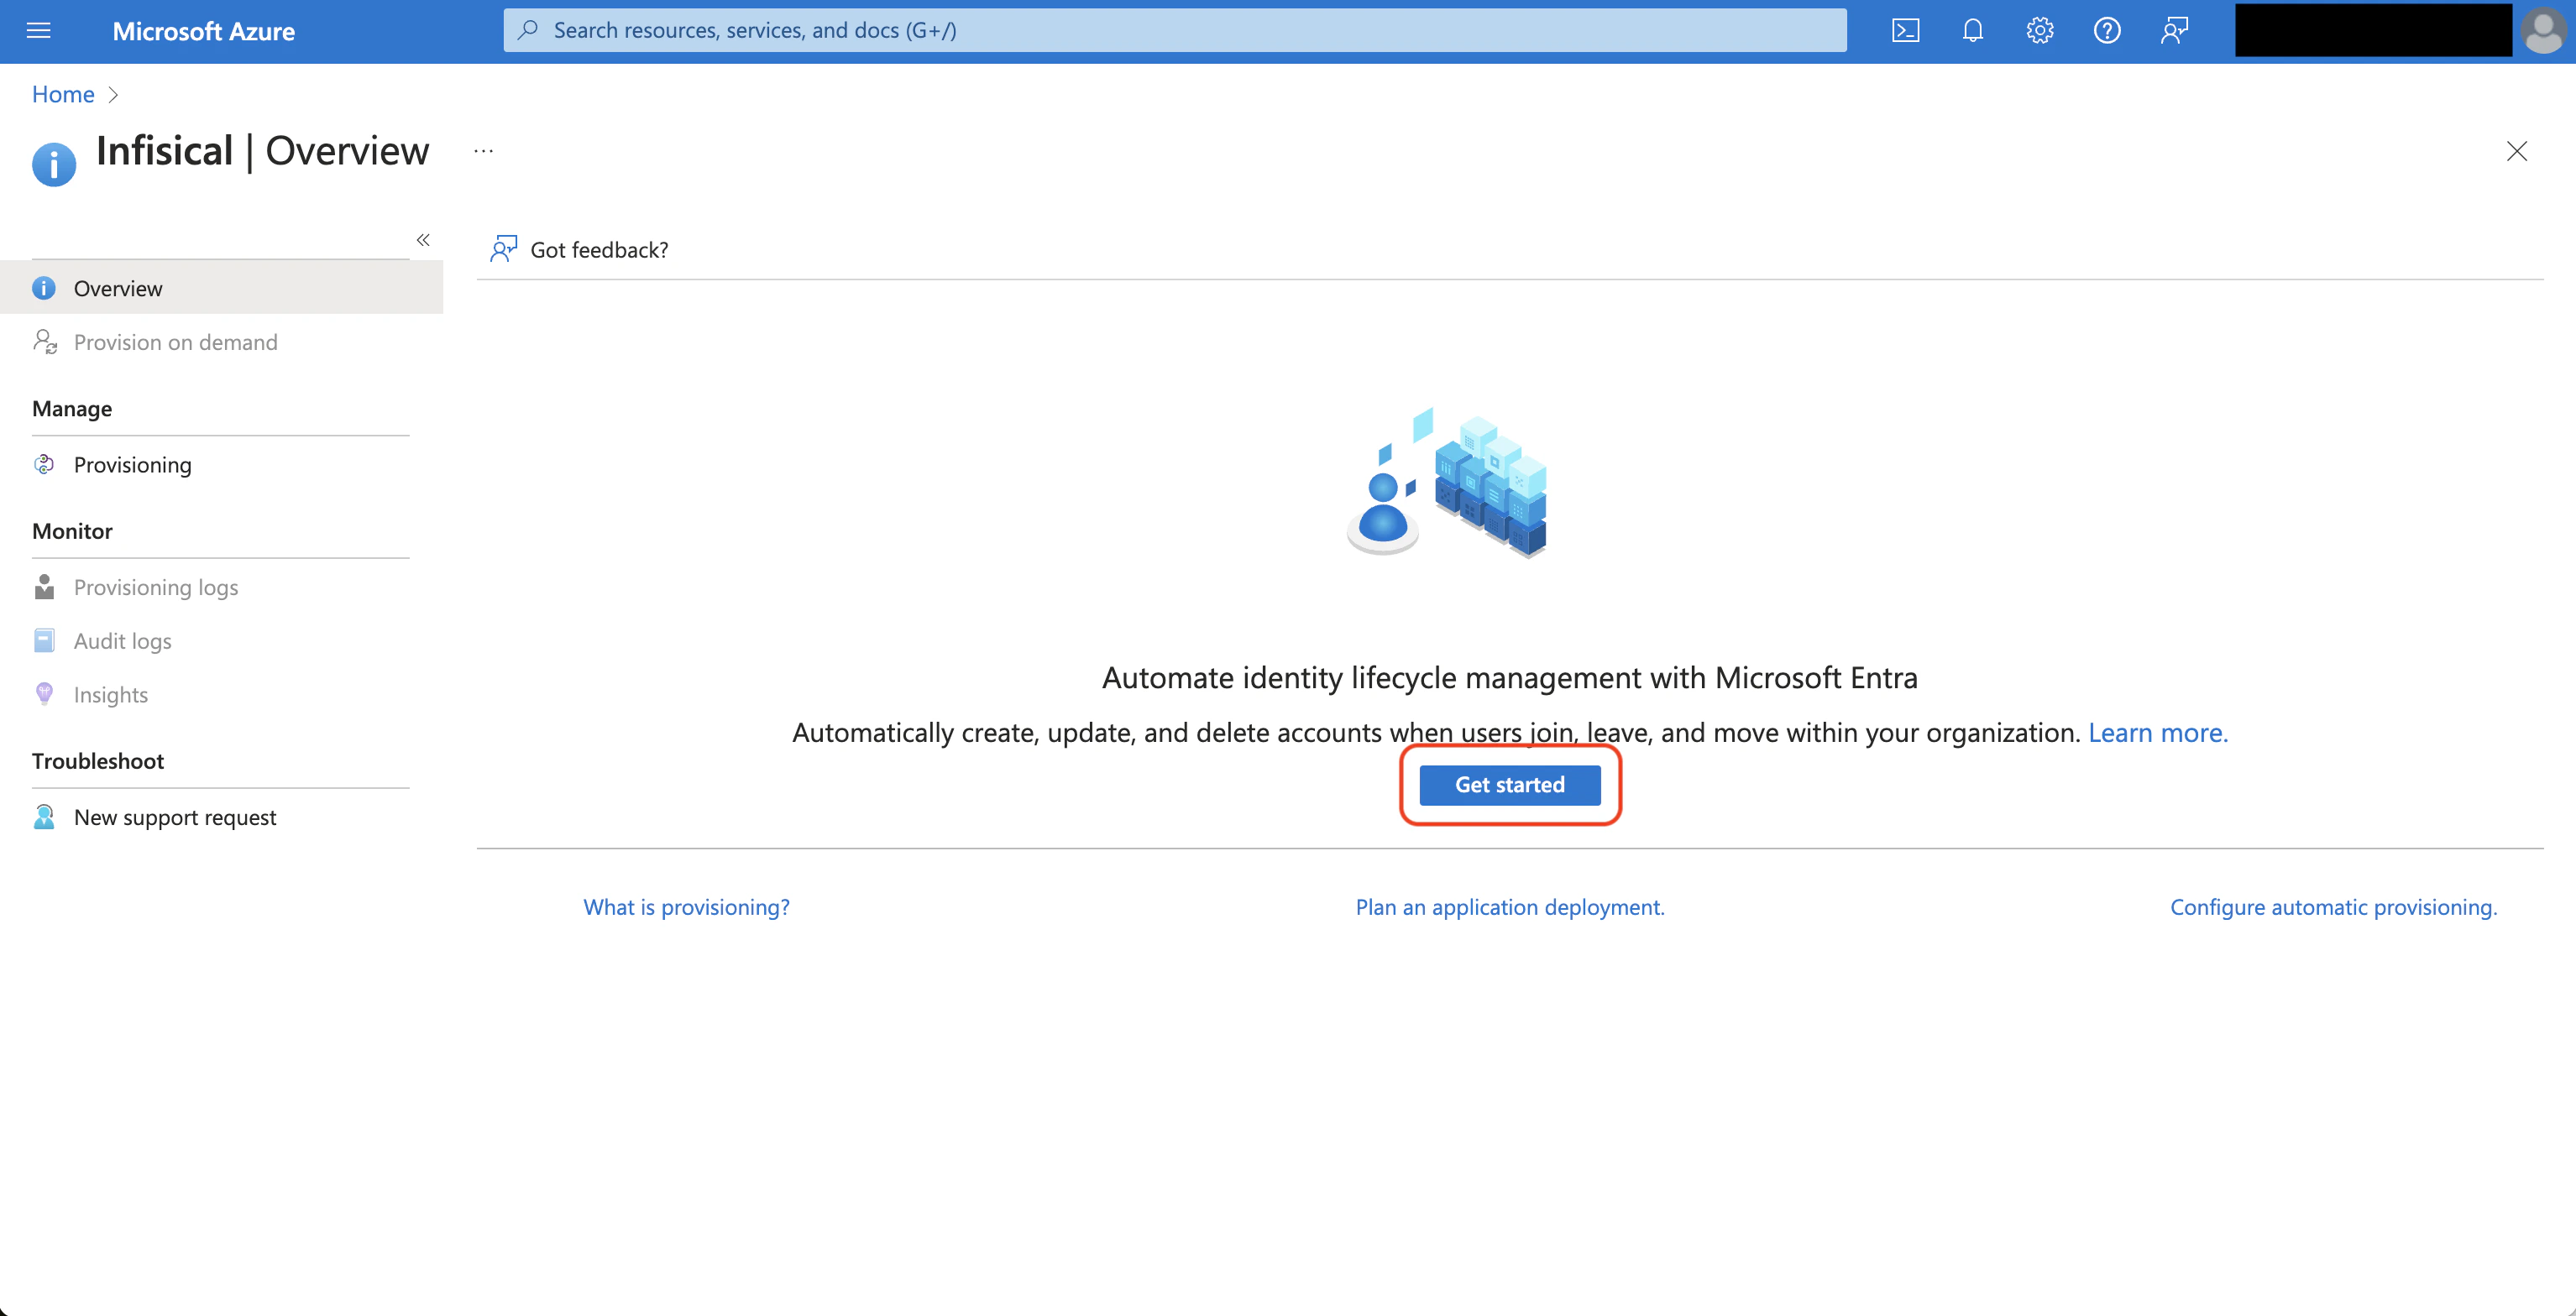Open Insights under Monitor
This screenshot has height=1316, width=2576.
pos(221,694)
